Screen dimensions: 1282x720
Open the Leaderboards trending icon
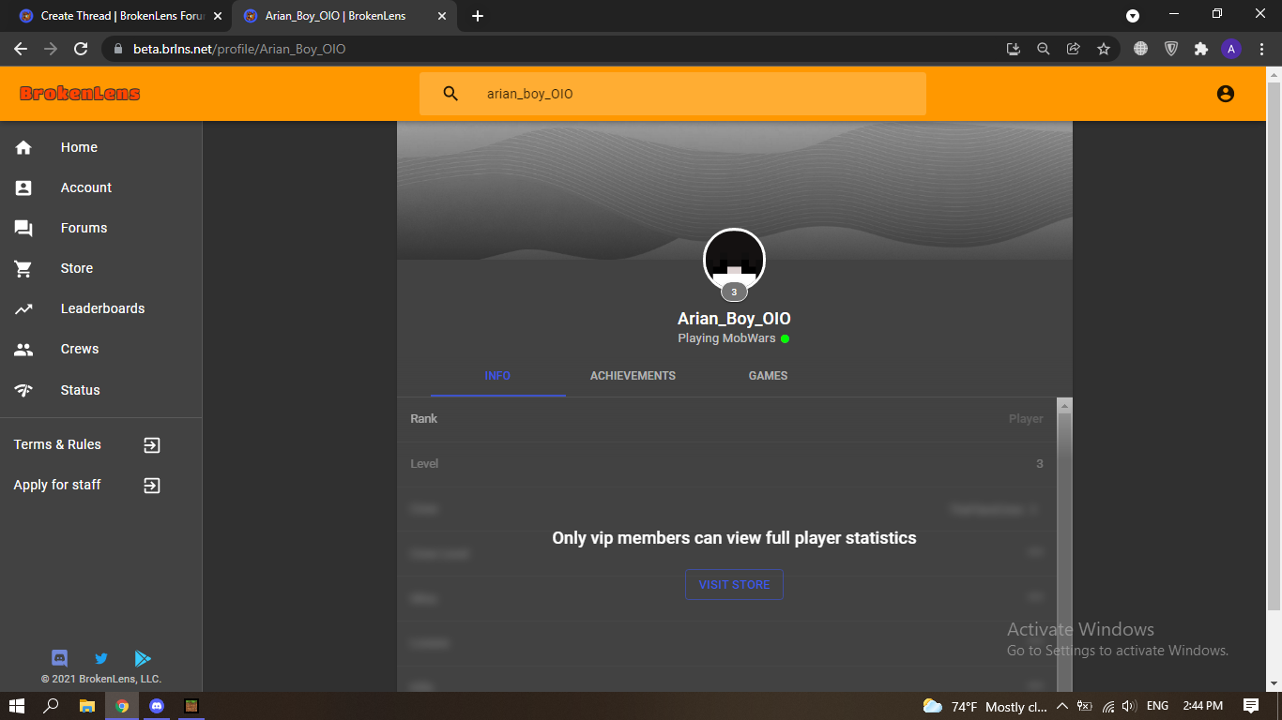tap(23, 308)
